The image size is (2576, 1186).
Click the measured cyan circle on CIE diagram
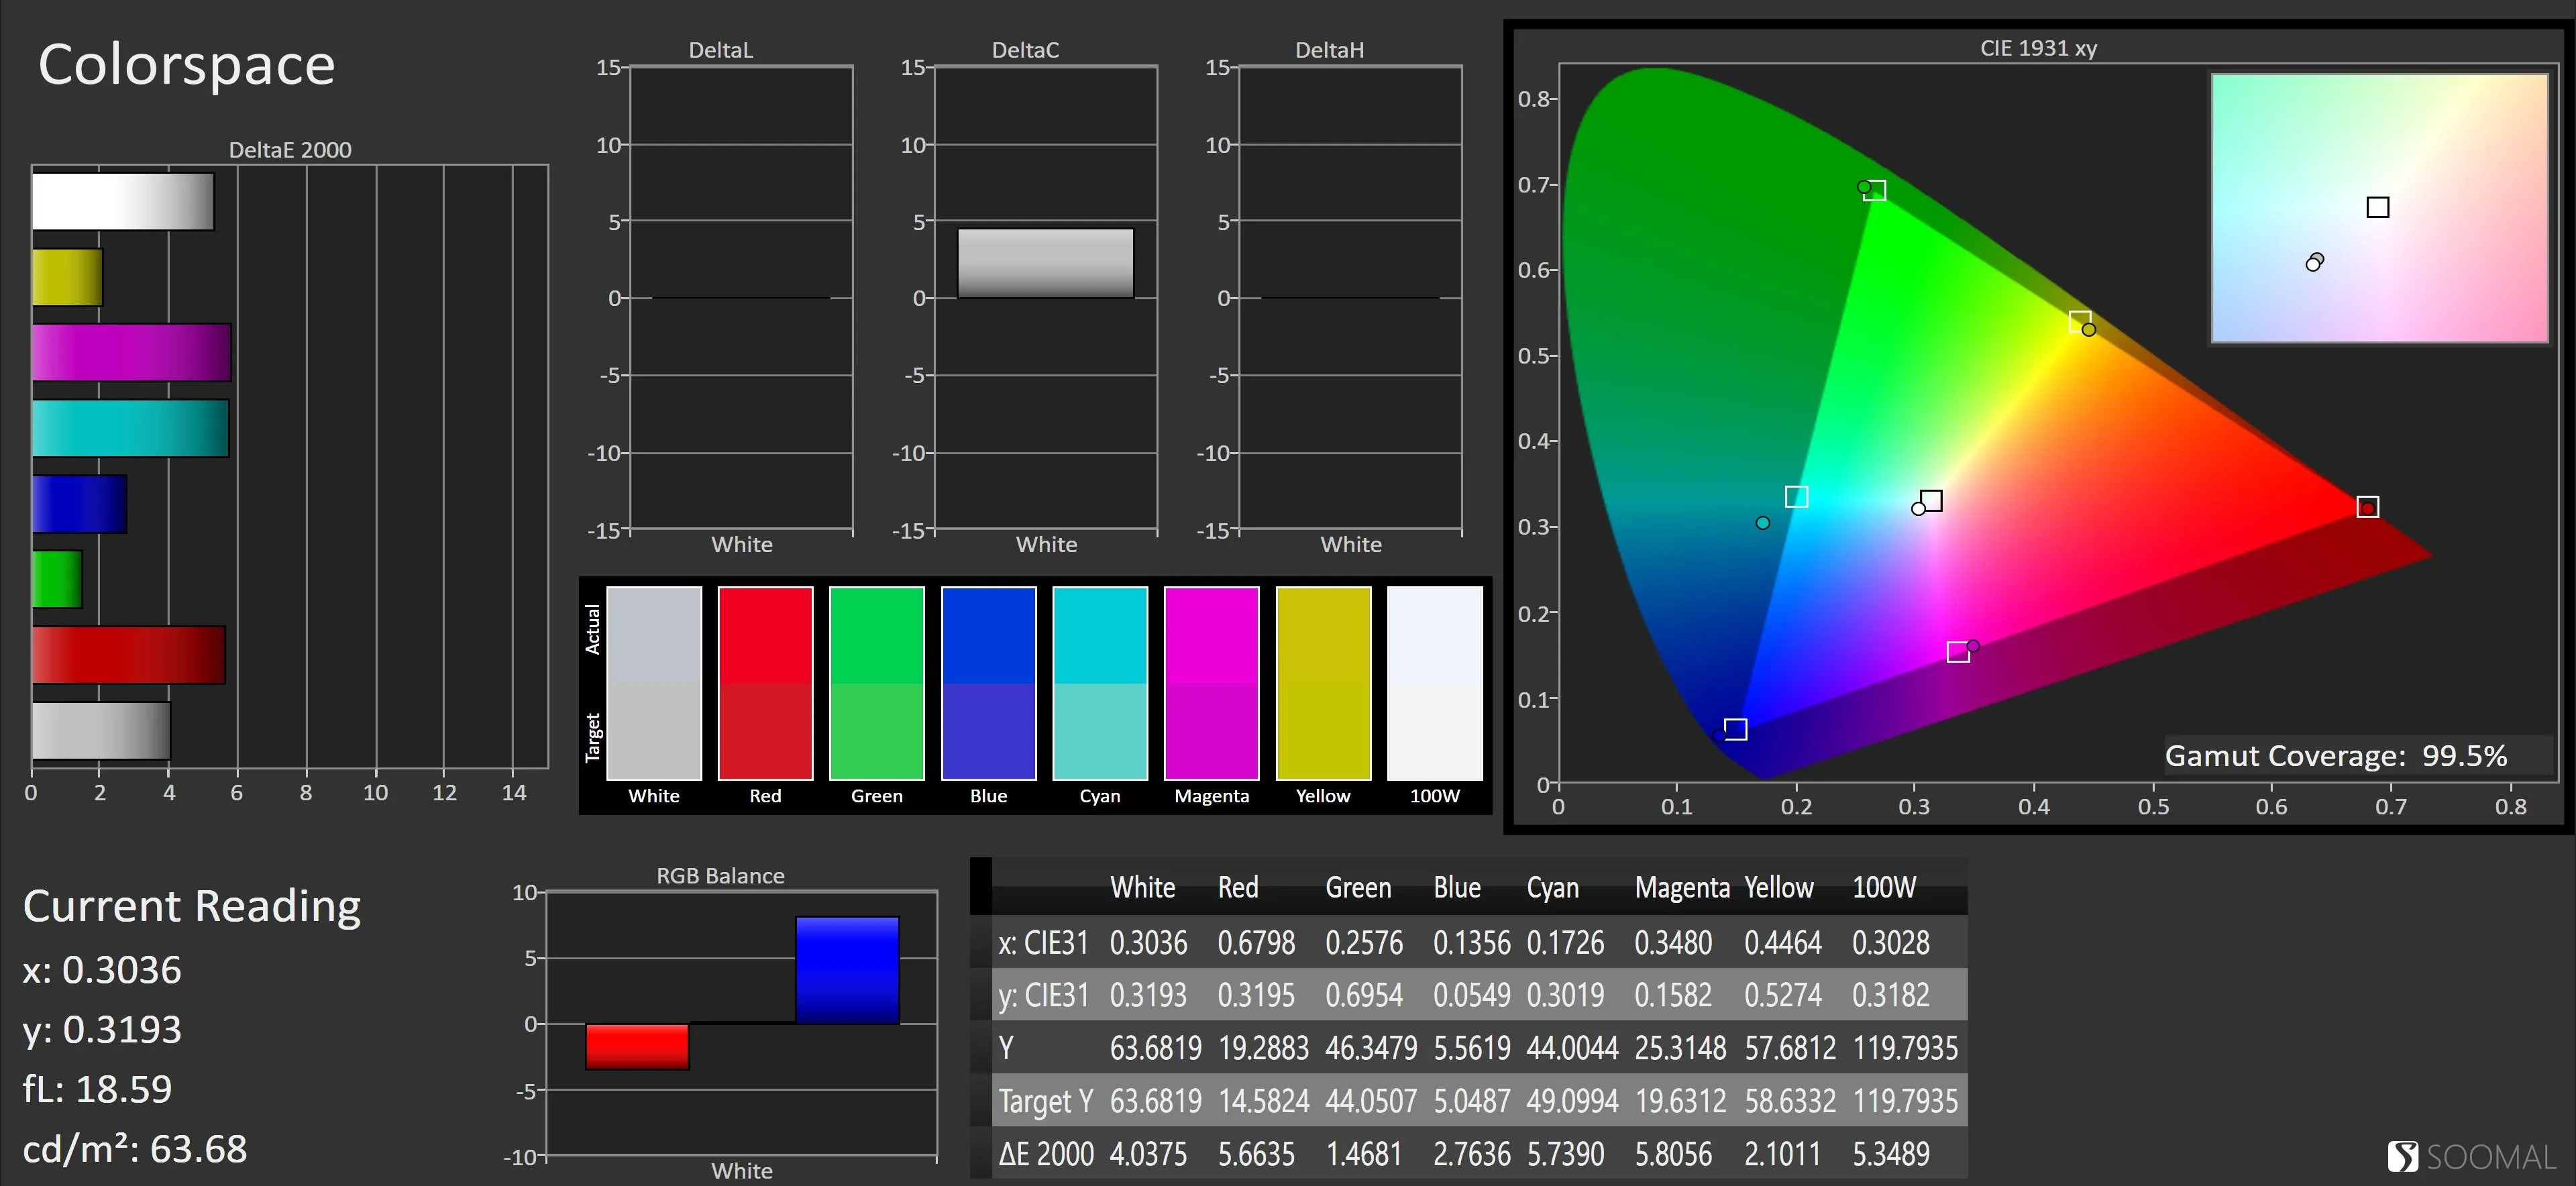point(1762,523)
